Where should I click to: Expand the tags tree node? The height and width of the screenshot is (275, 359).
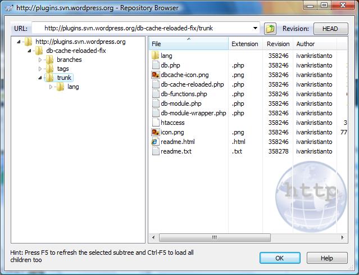(x=40, y=69)
